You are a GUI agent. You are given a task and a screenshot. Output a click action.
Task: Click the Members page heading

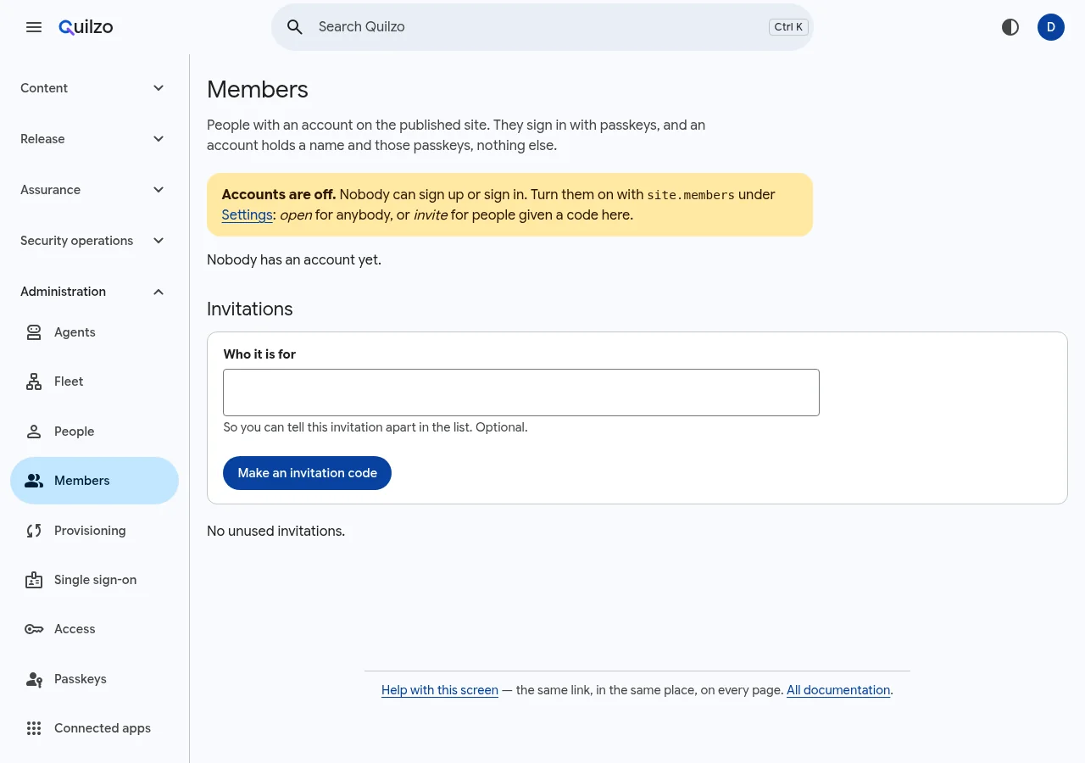(258, 90)
